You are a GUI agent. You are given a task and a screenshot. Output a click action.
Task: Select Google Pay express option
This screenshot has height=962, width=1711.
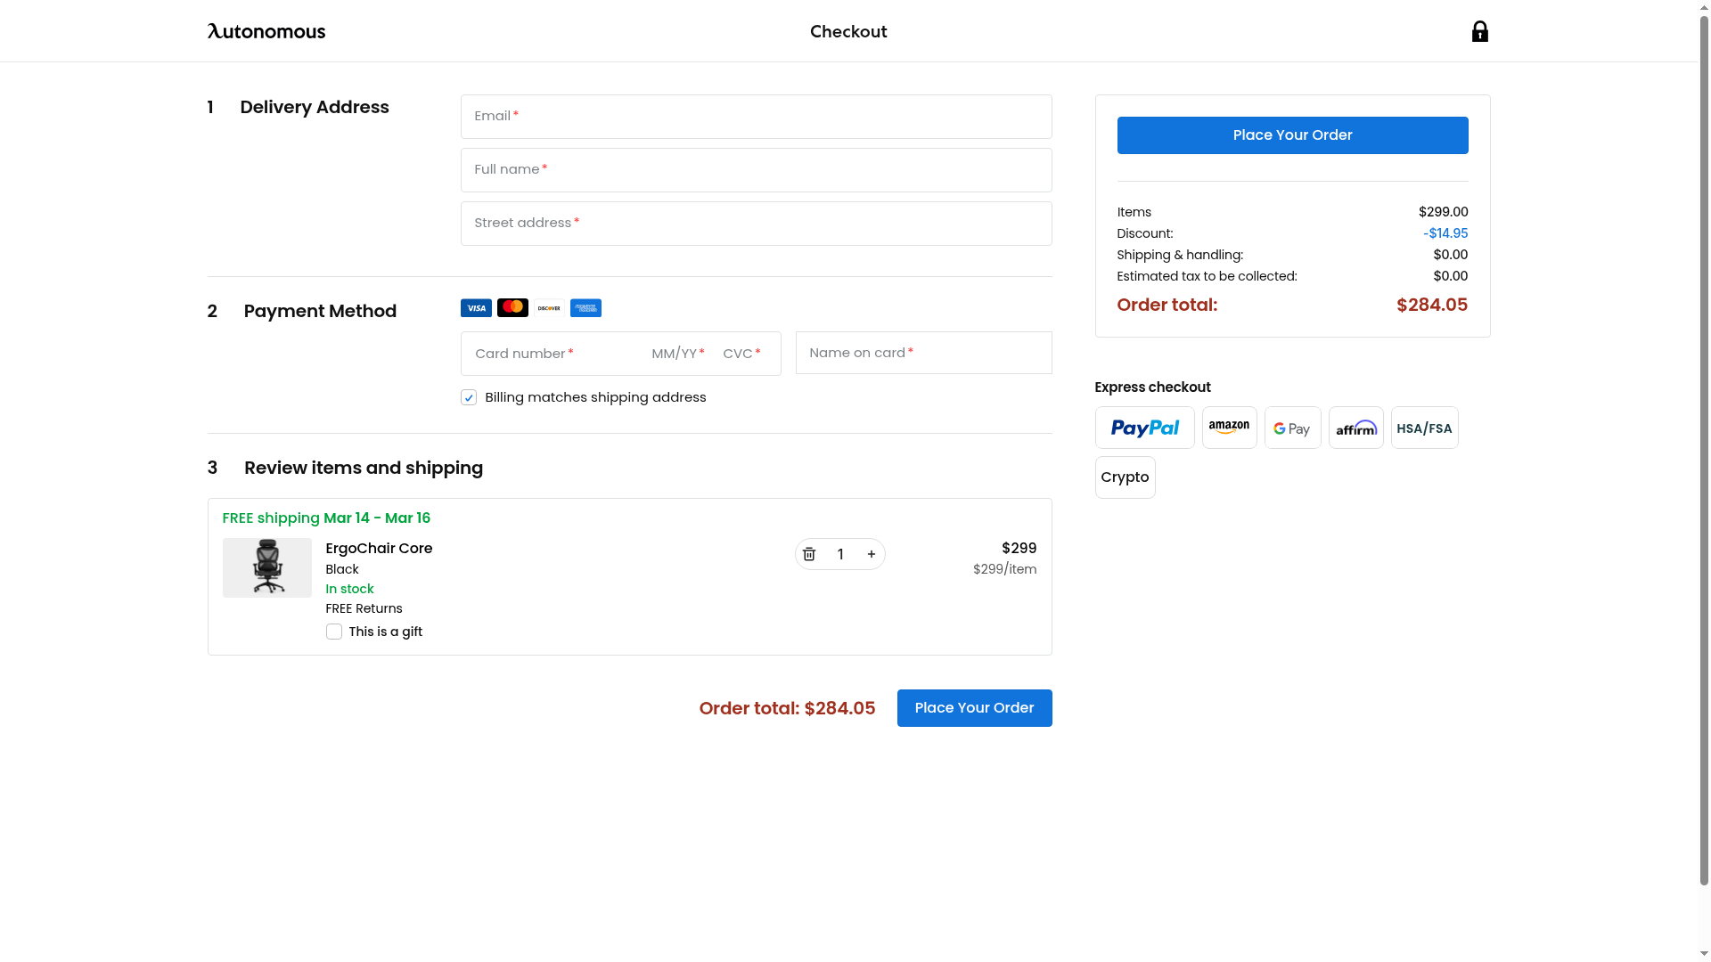(x=1292, y=428)
